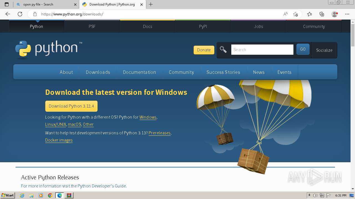Screen dimensions: 355x199
Task: Open the Docker images link
Action: coord(59,140)
